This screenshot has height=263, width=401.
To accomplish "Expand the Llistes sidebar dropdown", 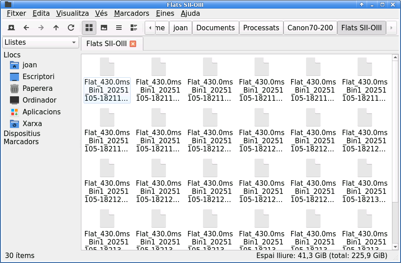I will [x=41, y=42].
